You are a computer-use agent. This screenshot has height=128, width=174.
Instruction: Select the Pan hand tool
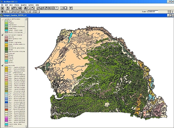point(20,12)
